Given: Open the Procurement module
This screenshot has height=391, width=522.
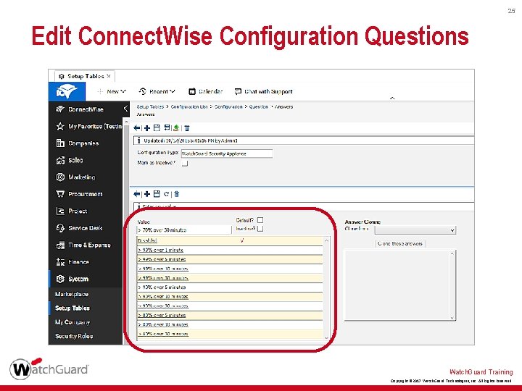Looking at the screenshot, I should pyautogui.click(x=79, y=194).
